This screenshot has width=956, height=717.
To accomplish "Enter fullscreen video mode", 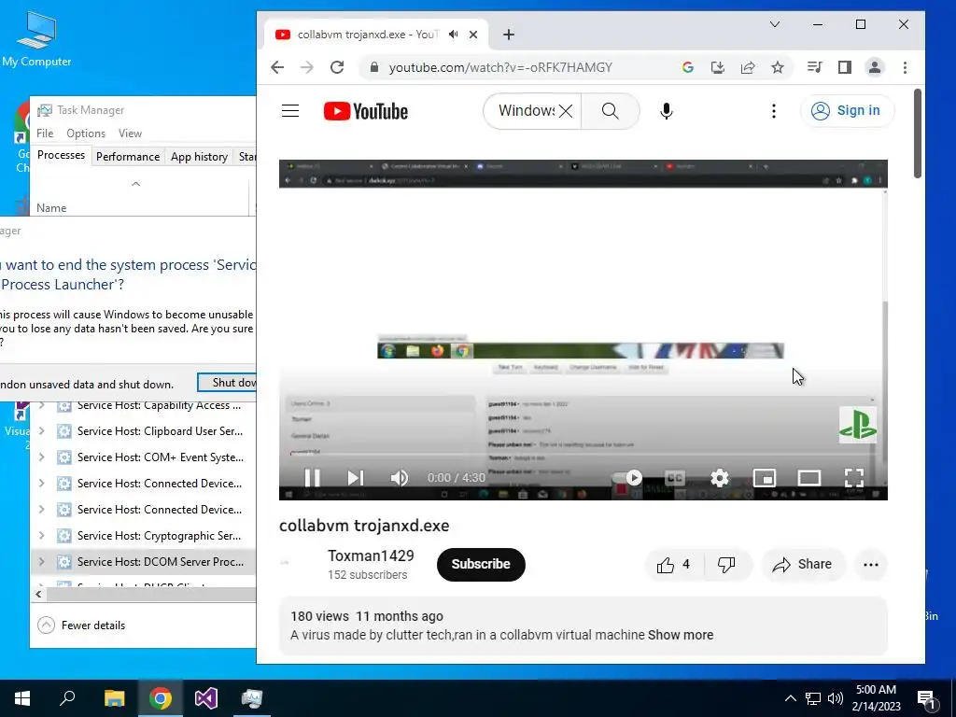I will (x=853, y=477).
